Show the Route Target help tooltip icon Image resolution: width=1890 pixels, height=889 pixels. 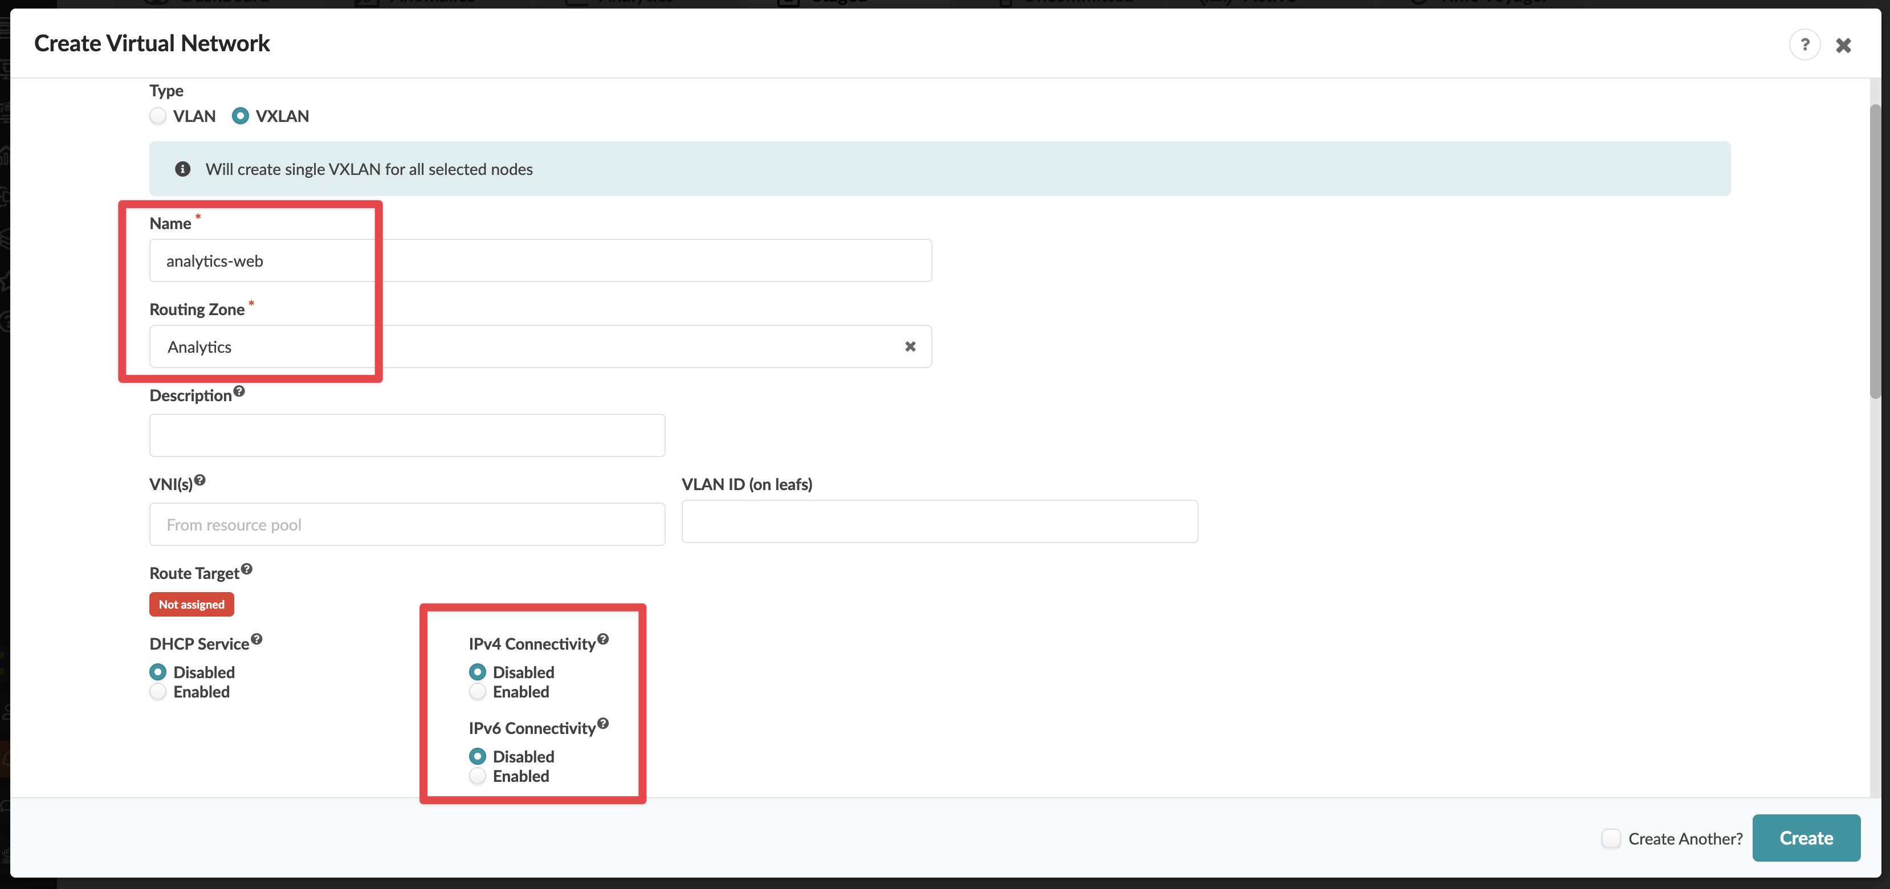(x=247, y=569)
